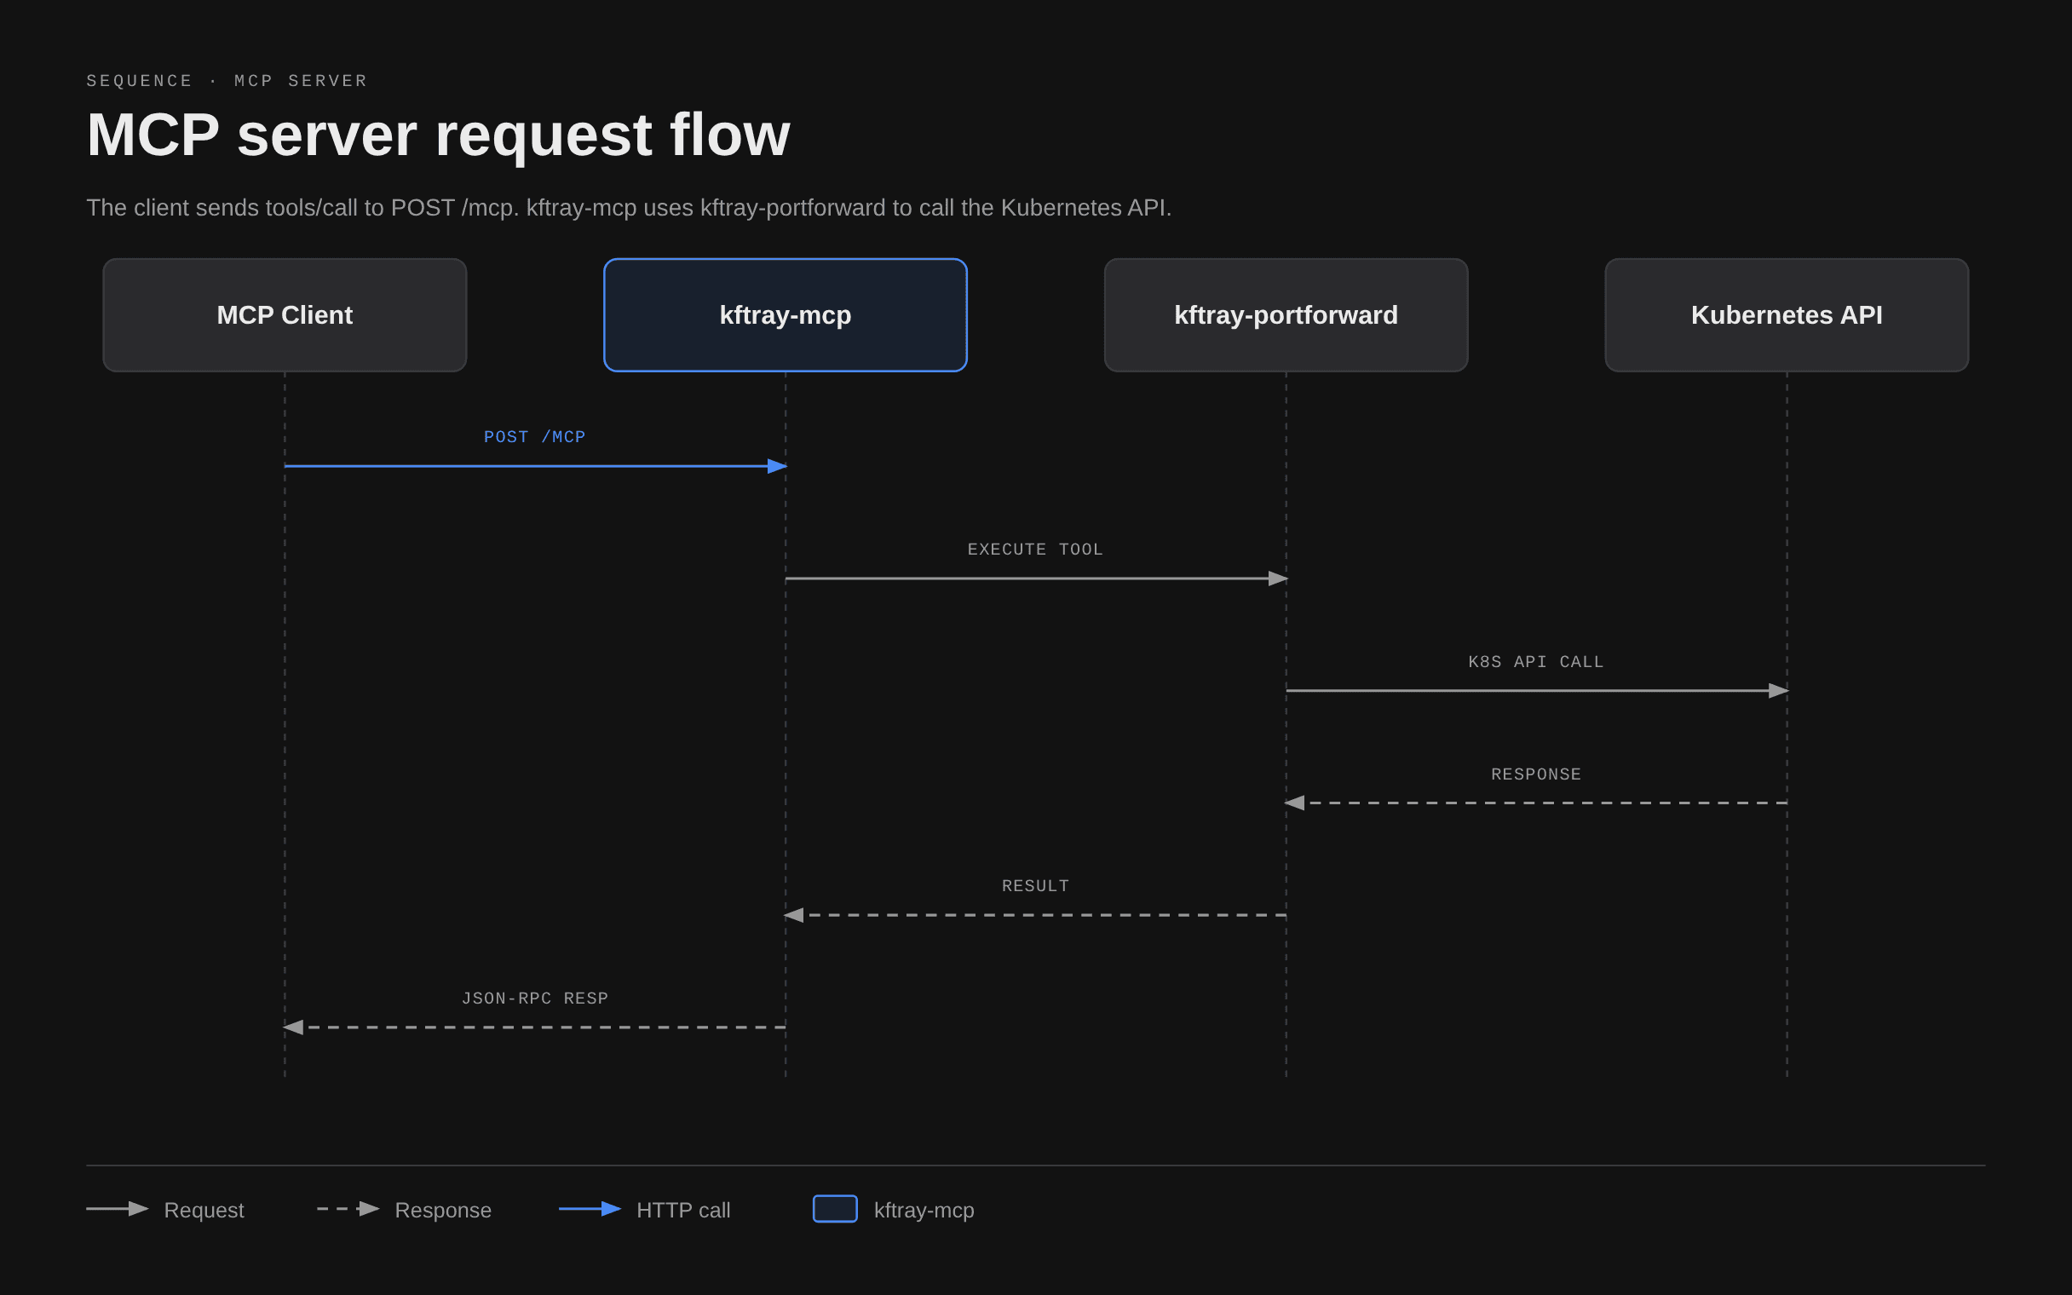Click the RESULT message label
2072x1295 pixels.
[x=1035, y=886]
